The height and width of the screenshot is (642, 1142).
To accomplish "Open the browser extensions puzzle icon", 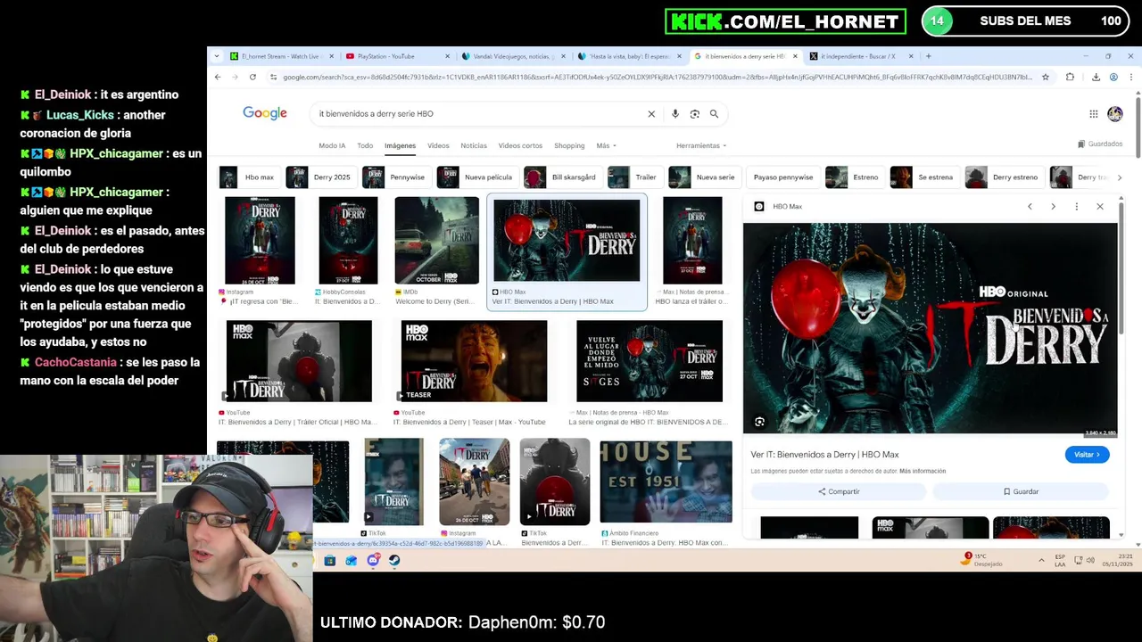I will 1070,78.
